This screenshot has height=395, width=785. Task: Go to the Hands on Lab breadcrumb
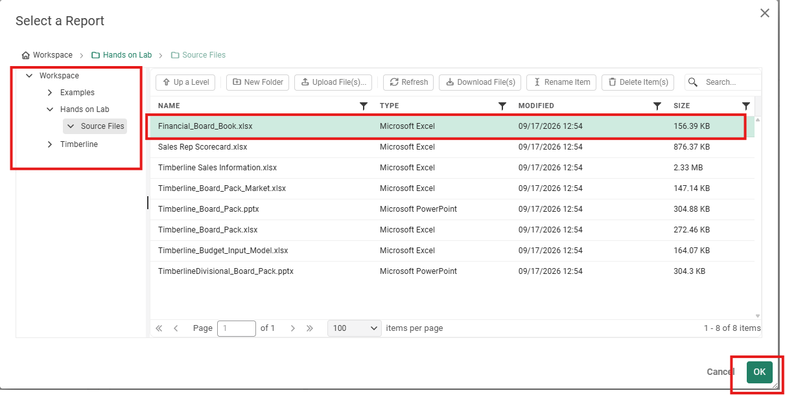tap(121, 55)
